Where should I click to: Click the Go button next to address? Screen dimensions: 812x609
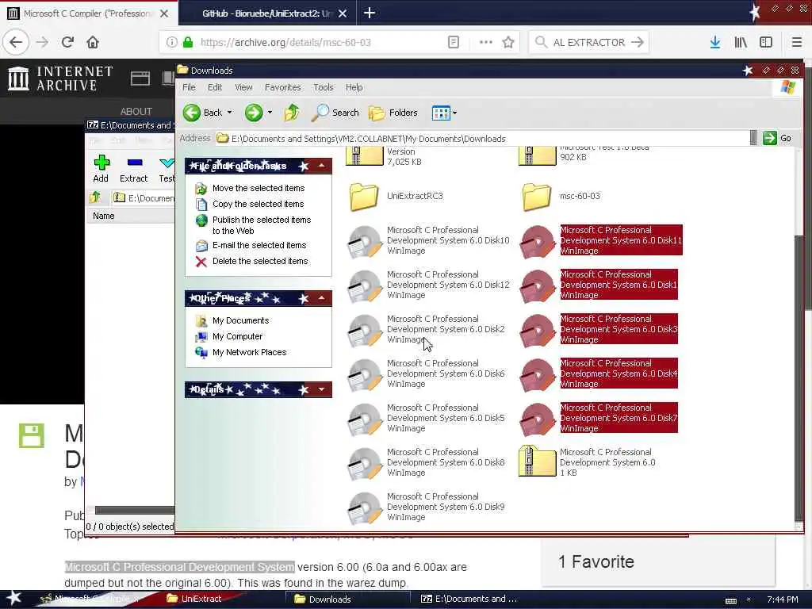(777, 138)
